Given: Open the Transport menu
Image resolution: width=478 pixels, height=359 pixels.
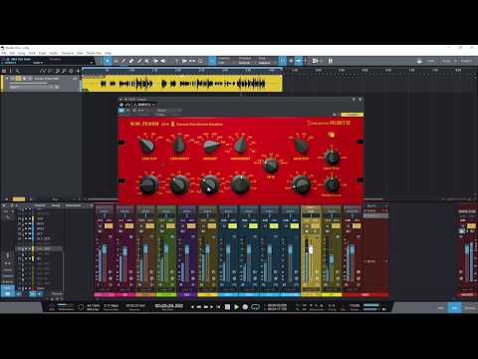Looking at the screenshot, I should pyautogui.click(x=68, y=53).
